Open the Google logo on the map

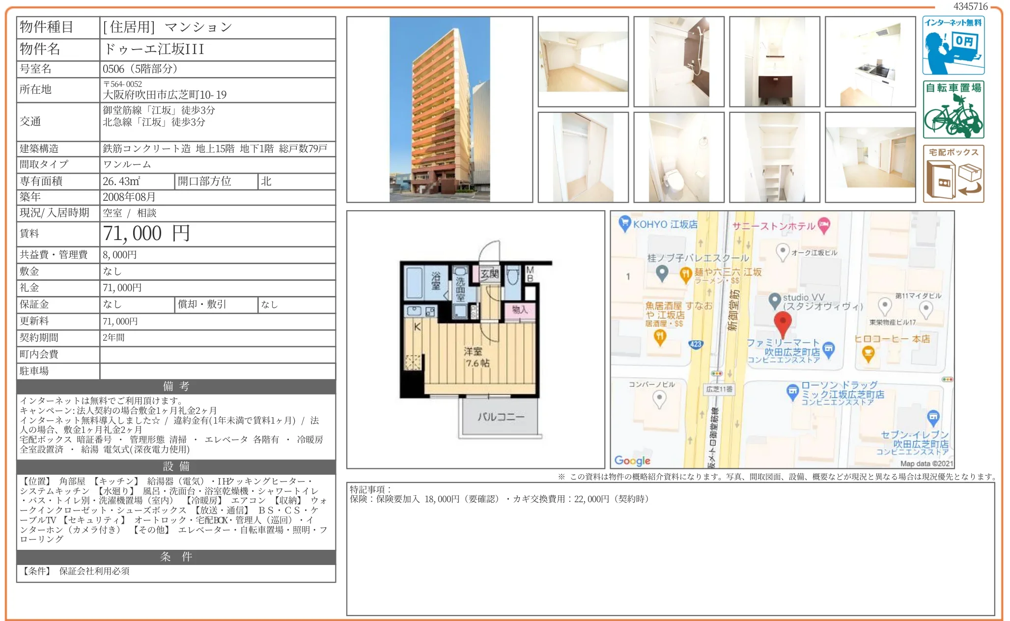pyautogui.click(x=633, y=460)
